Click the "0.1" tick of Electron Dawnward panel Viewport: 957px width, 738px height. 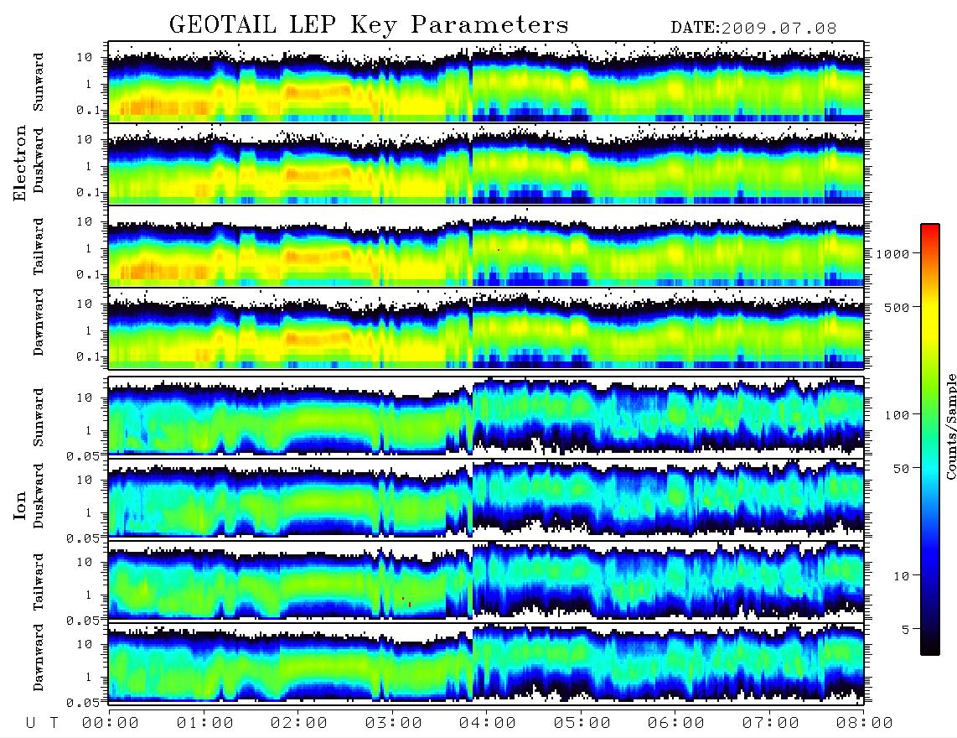[88, 356]
